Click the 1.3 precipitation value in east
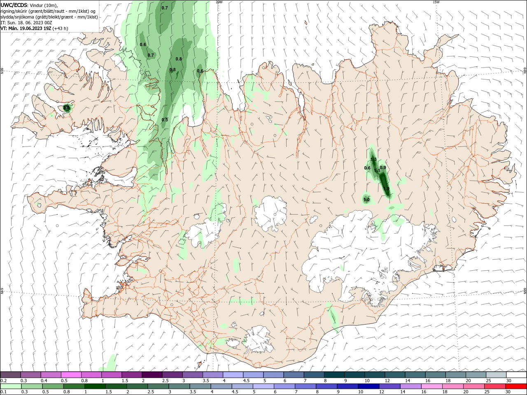Viewport: 527px width, 395px height. 373,159
